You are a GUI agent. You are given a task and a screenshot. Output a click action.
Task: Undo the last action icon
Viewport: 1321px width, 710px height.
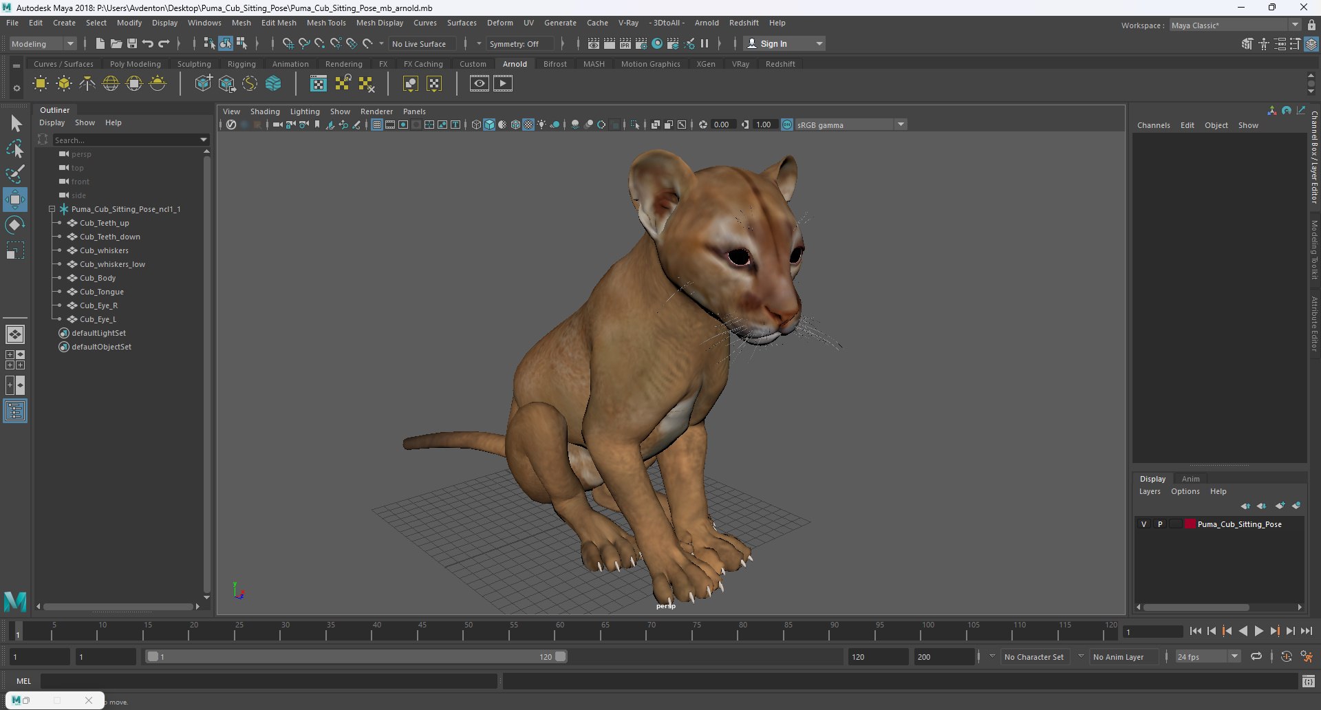pos(148,43)
